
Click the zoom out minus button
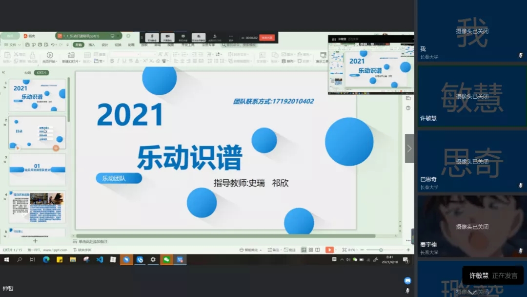coord(362,250)
